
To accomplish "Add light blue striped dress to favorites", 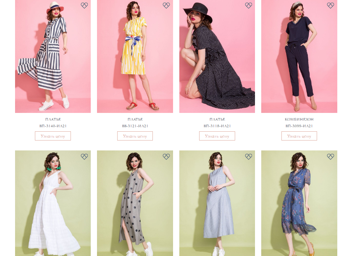I will click(x=248, y=157).
